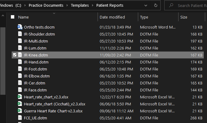Click the file icon next to IR-Shoulder.dotm
This screenshot has height=123, width=207.
pyautogui.click(x=20, y=34)
